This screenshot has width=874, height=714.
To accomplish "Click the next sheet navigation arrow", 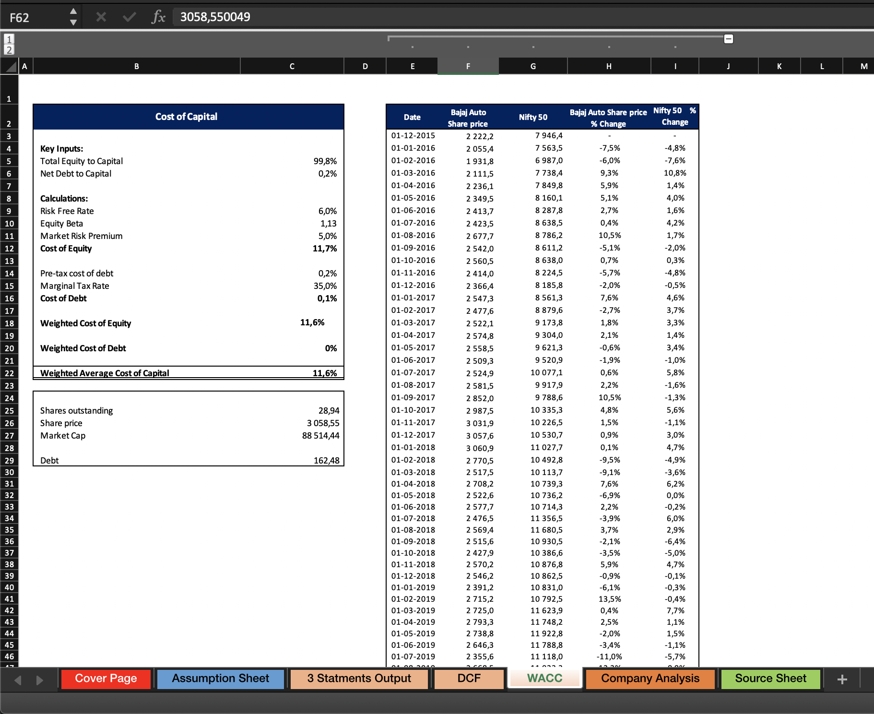I will (39, 680).
